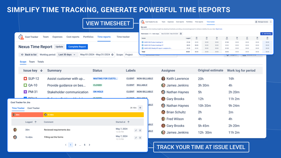This screenshot has width=281, height=158.
Task: Click the WAITING FOR CUSTO... status of SUP-12
Action: pos(105,79)
